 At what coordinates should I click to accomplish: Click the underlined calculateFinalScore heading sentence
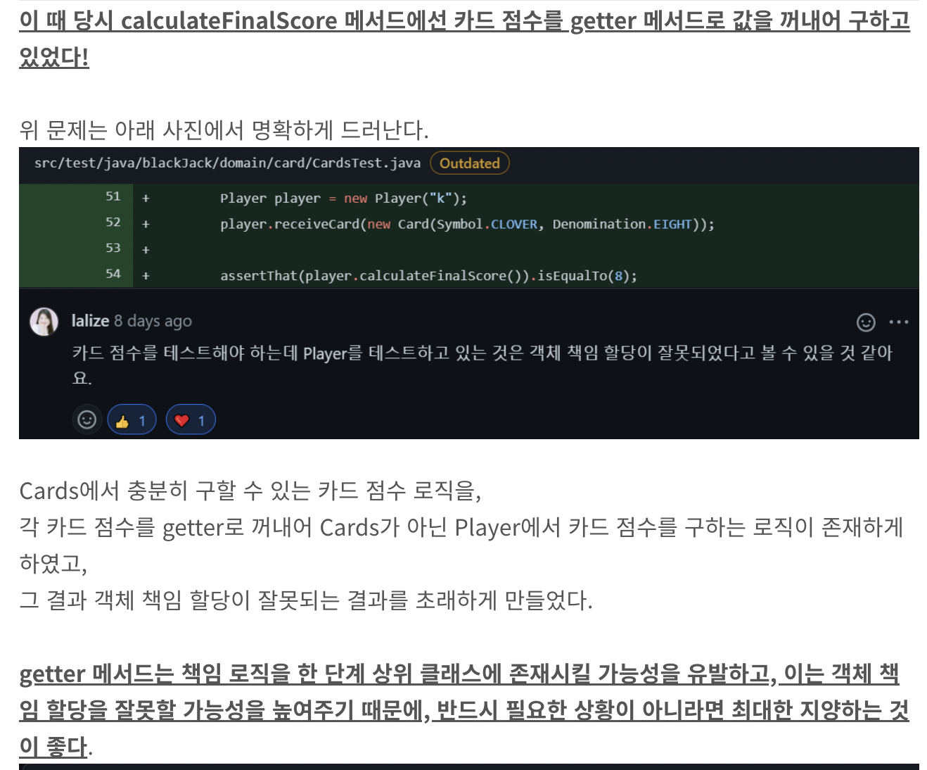[x=464, y=39]
